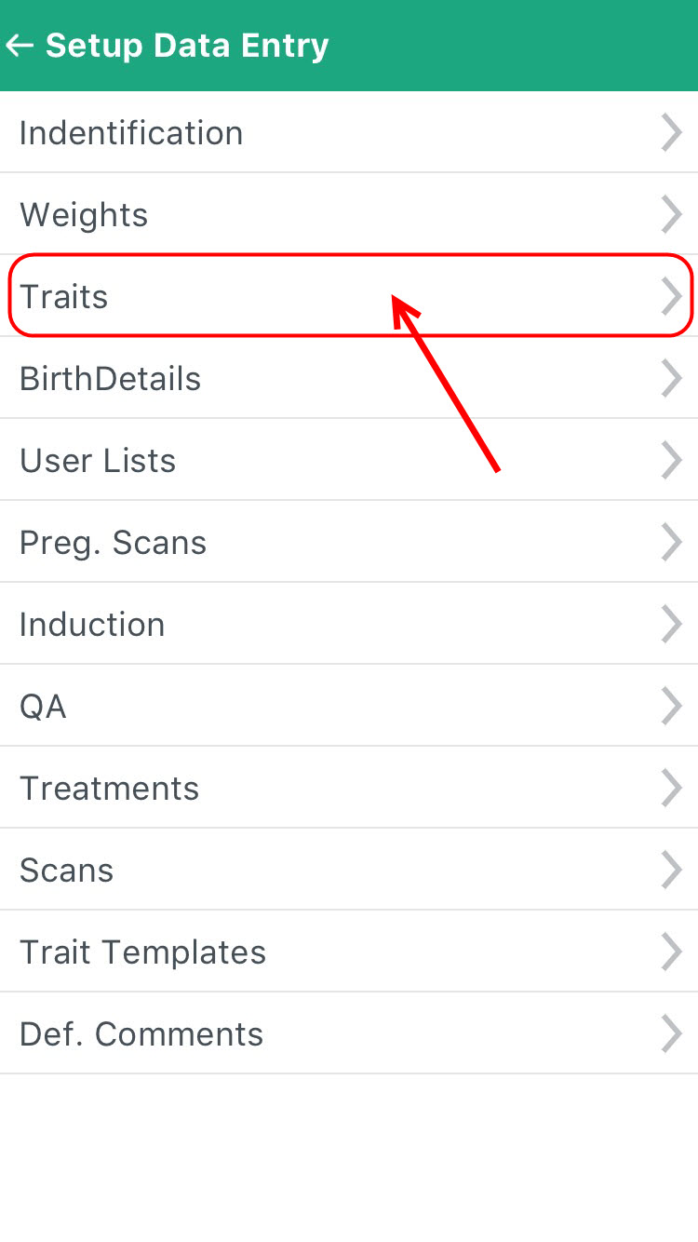Select the highlighted Traits item
This screenshot has height=1242, width=698.
tap(349, 296)
